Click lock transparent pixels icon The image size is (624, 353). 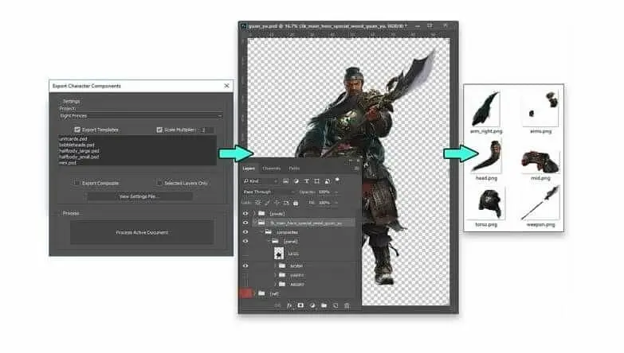click(x=258, y=203)
